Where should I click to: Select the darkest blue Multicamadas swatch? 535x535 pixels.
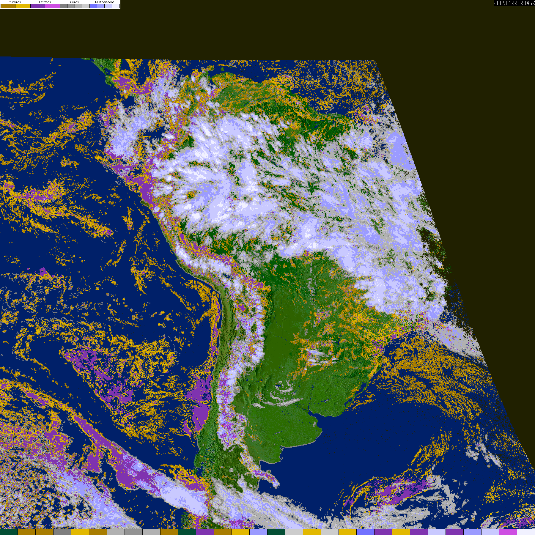pos(93,6)
